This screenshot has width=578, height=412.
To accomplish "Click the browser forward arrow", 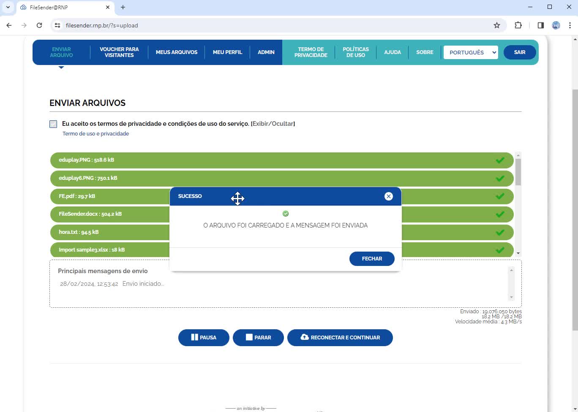I will 24,25.
